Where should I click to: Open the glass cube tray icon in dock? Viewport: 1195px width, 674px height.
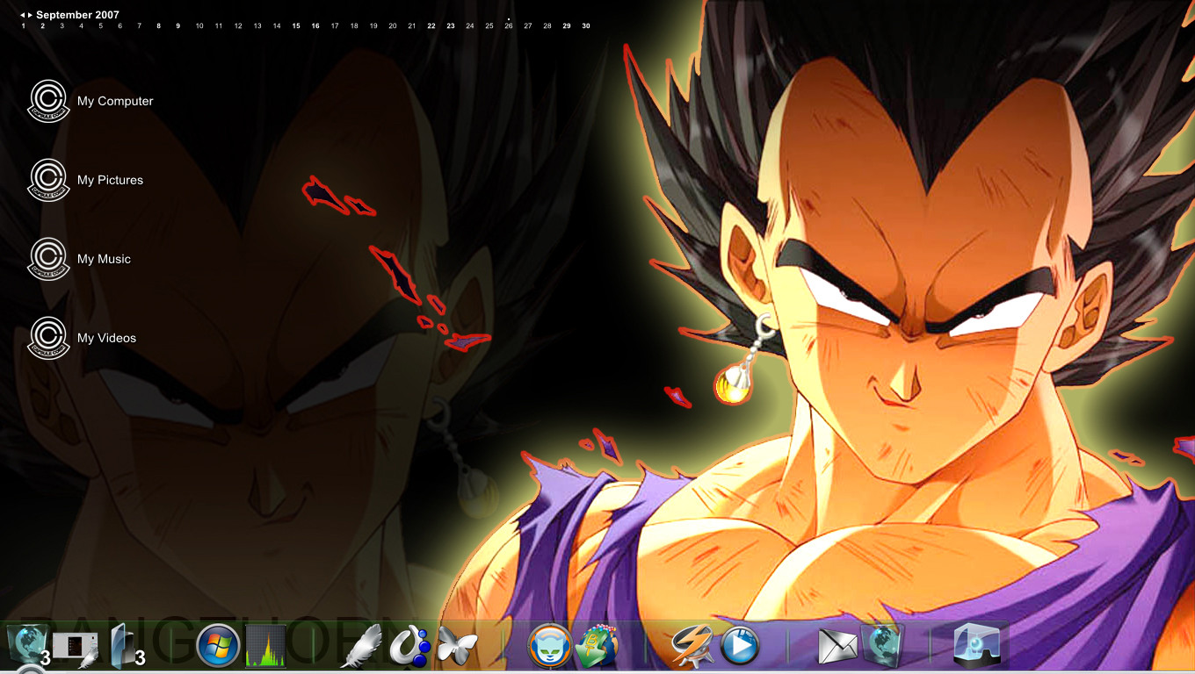978,647
